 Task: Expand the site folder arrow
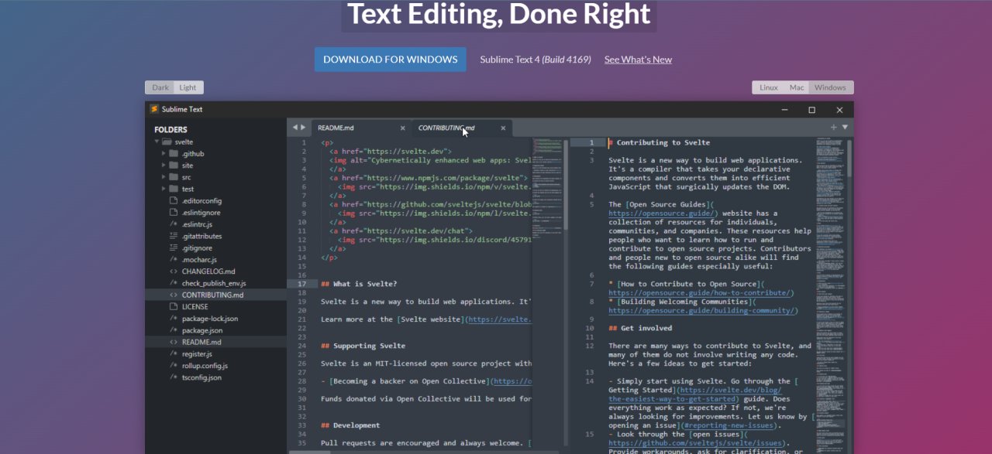164,166
